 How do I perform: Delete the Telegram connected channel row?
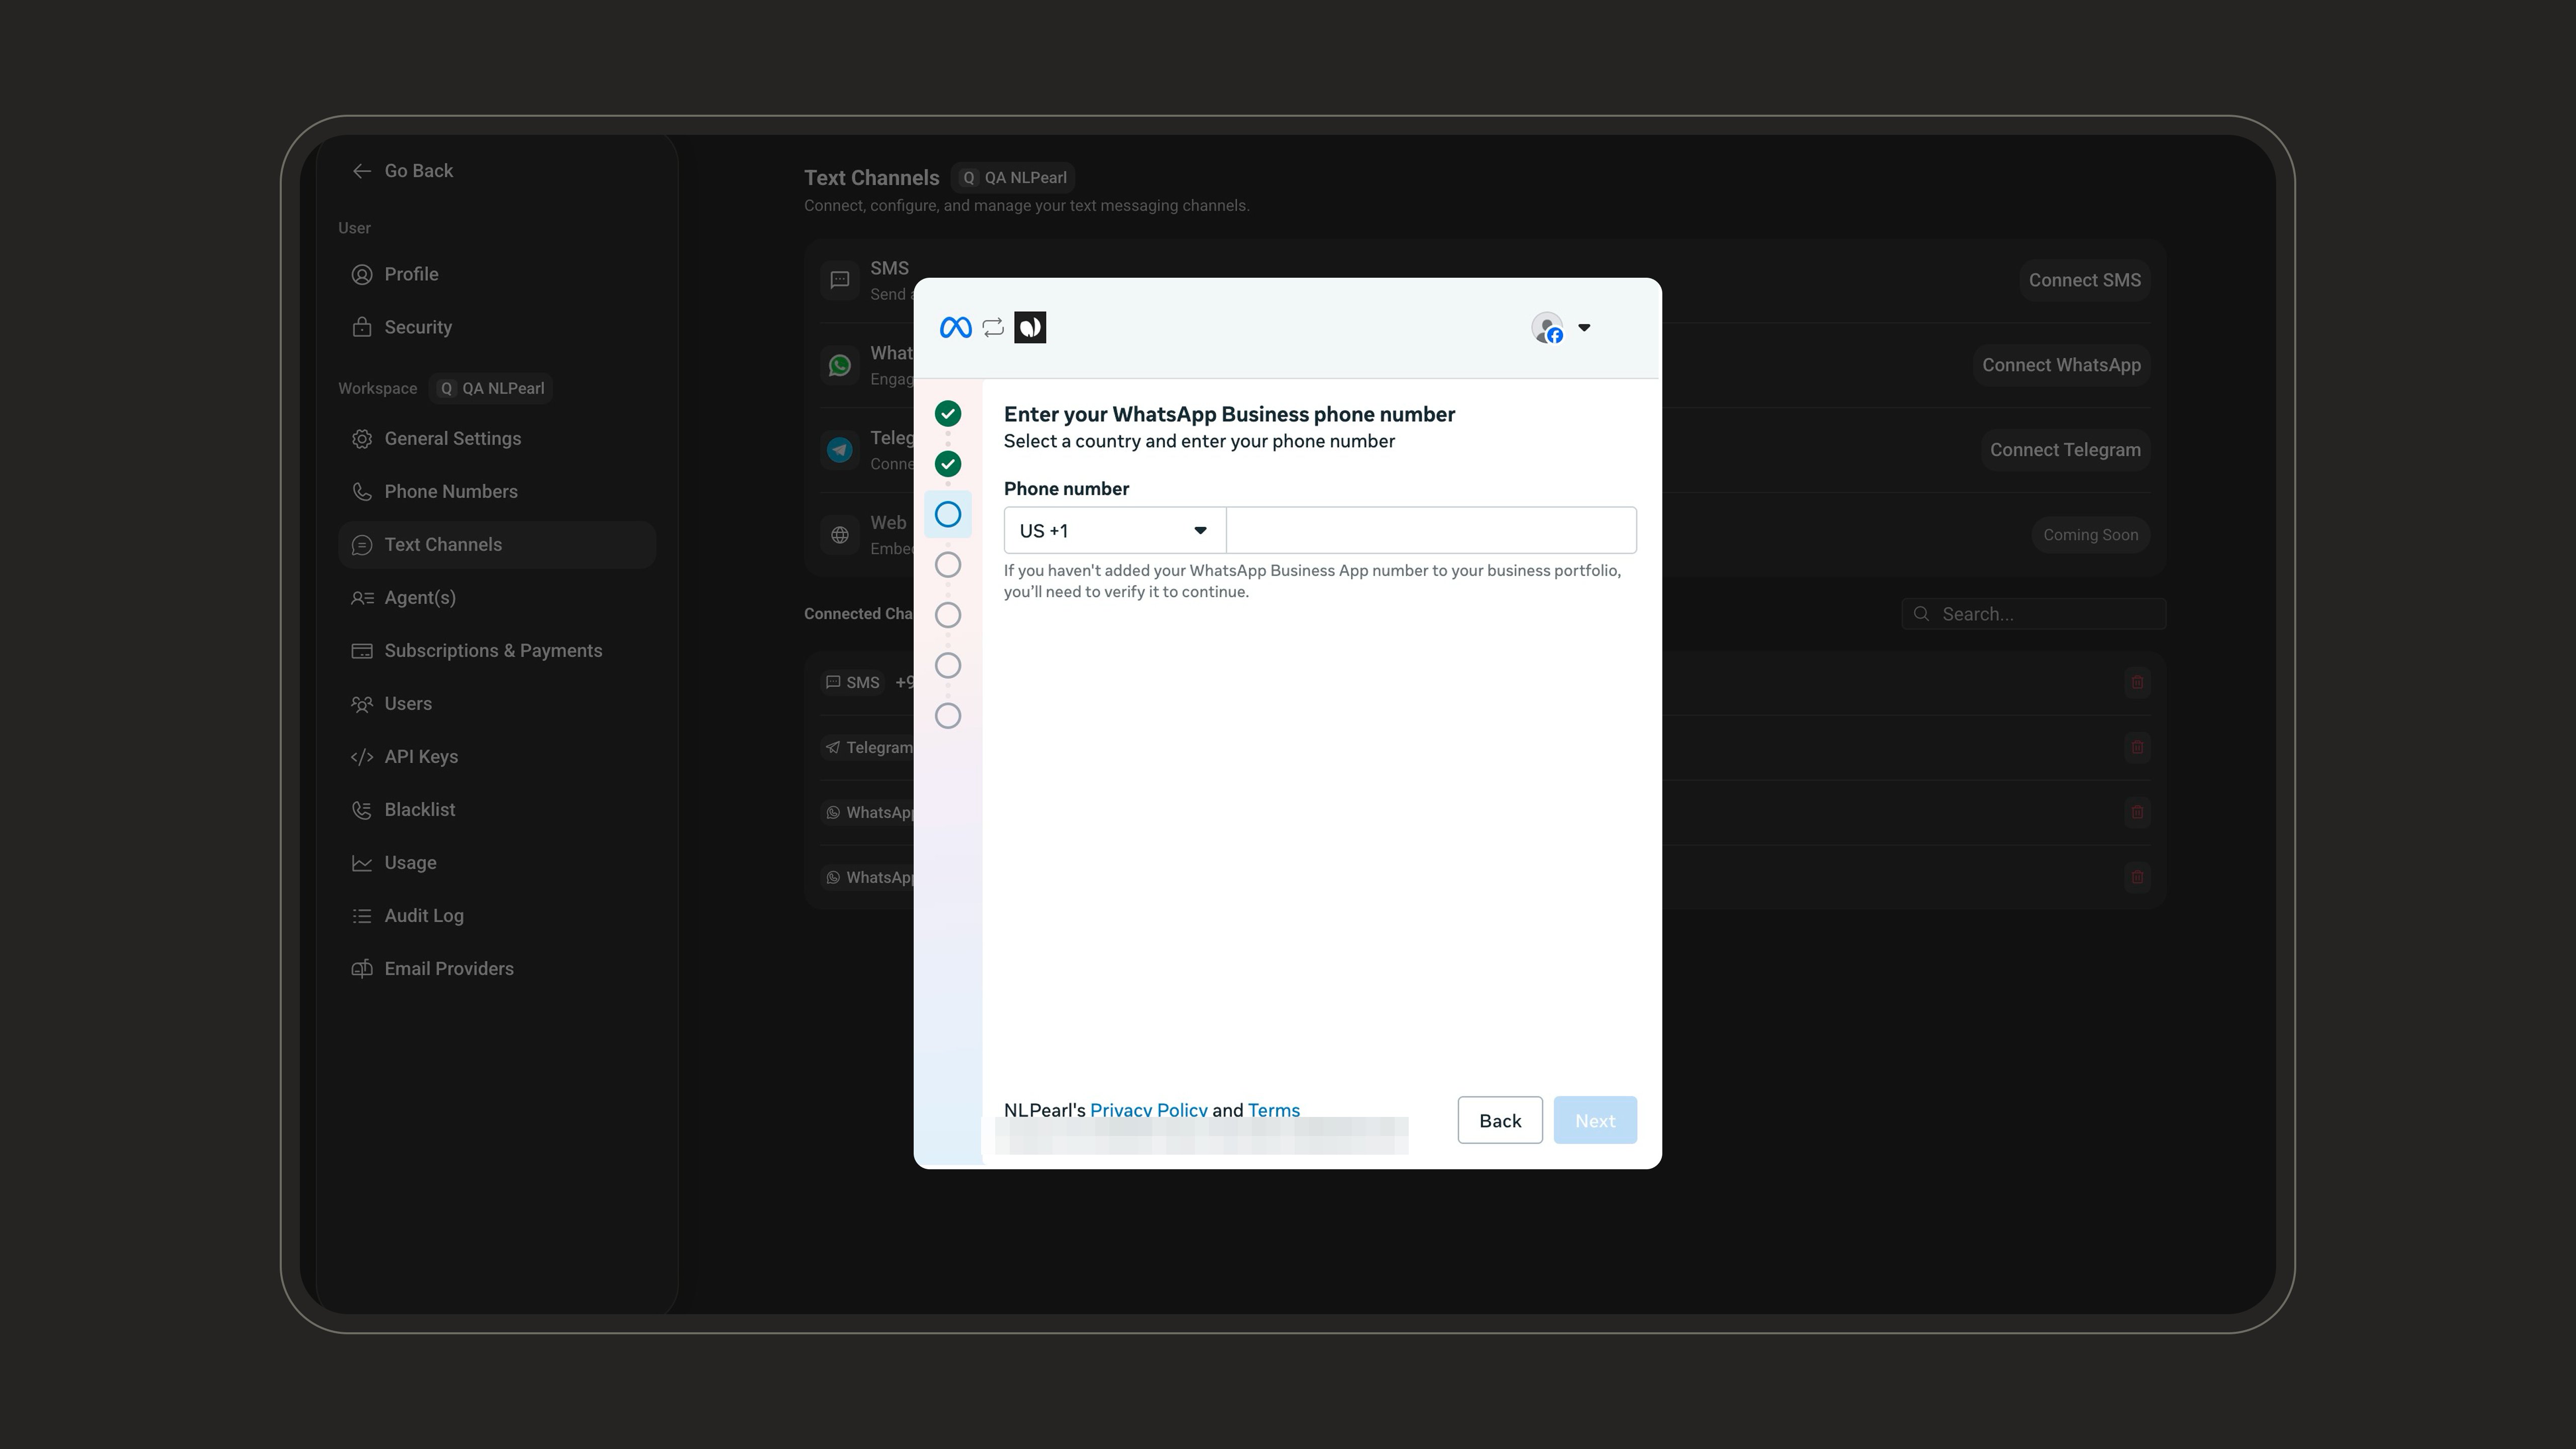2137,747
